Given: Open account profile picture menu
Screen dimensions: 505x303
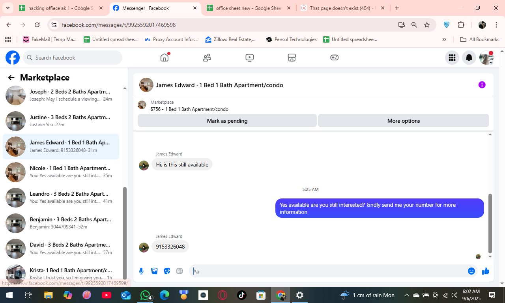Looking at the screenshot, I should coord(486,58).
